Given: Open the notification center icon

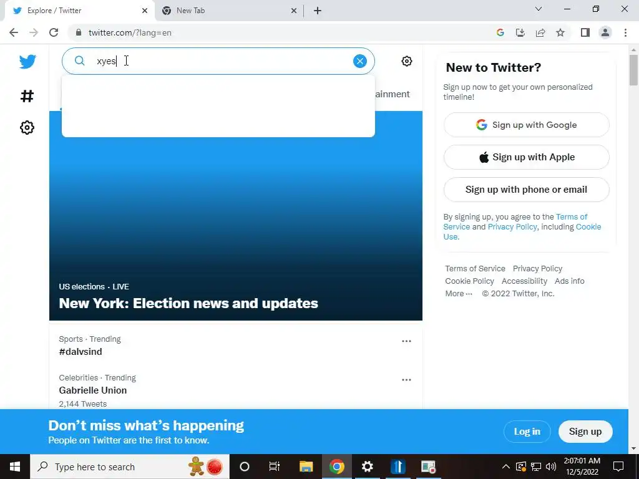Looking at the screenshot, I should (x=618, y=467).
